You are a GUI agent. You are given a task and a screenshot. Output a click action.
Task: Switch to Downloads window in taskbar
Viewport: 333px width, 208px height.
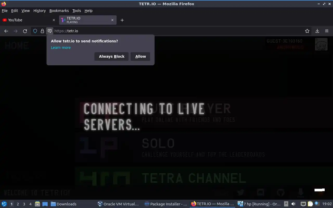[64, 204]
